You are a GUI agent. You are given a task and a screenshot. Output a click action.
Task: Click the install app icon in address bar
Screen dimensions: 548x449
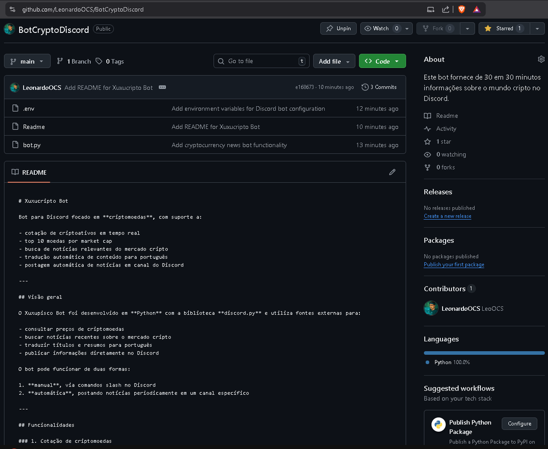click(x=431, y=9)
